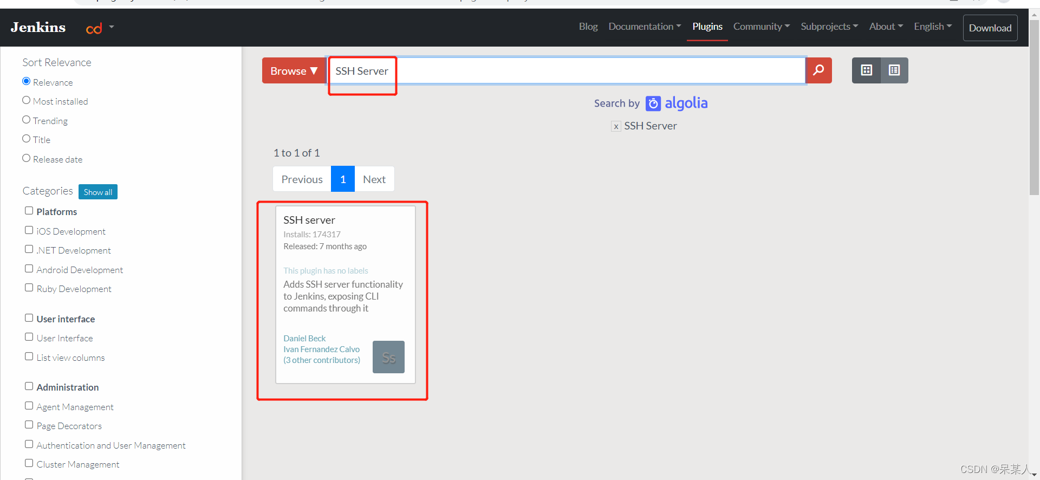Screen dimensions: 1040x480
Task: Check Android Development category
Action: point(29,269)
